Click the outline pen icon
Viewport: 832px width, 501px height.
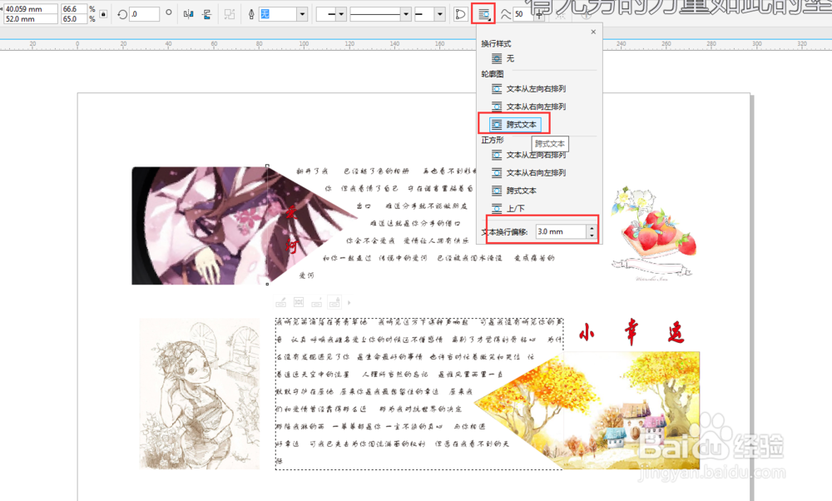tap(251, 14)
